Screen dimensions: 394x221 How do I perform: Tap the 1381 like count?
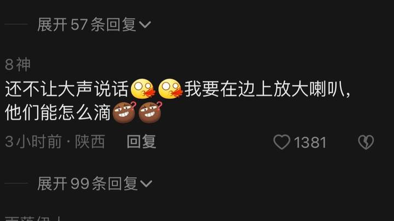(310, 142)
